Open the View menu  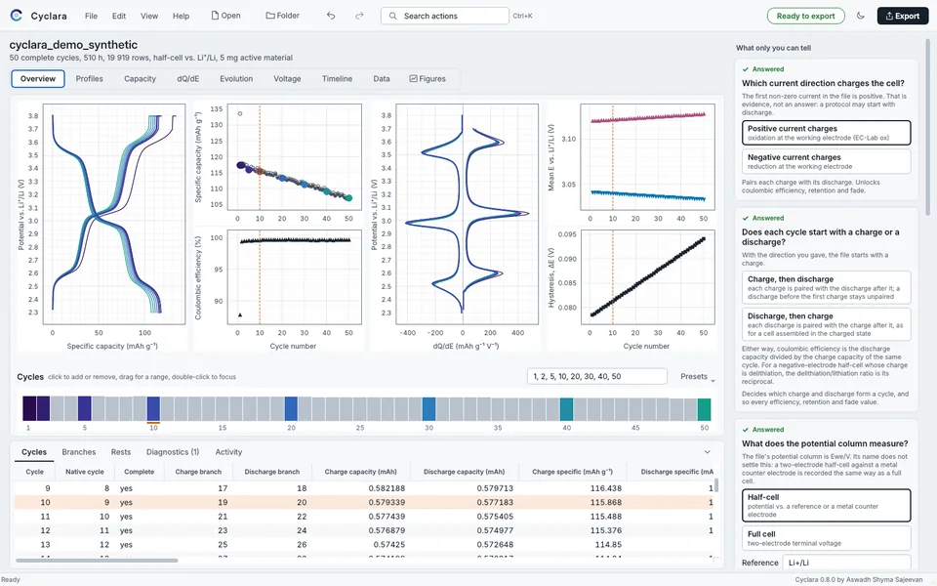pyautogui.click(x=149, y=17)
